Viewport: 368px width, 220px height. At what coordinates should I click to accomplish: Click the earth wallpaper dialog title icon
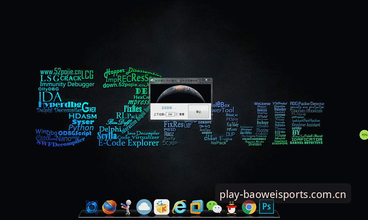pos(152,81)
